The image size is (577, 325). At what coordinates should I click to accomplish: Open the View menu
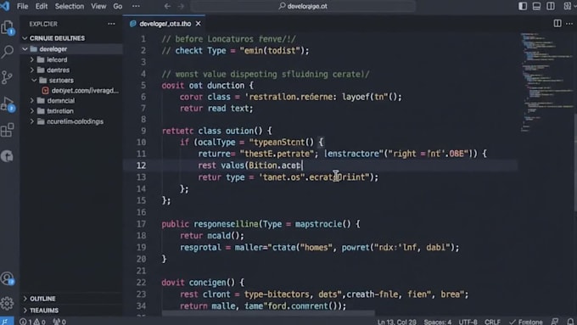click(98, 6)
